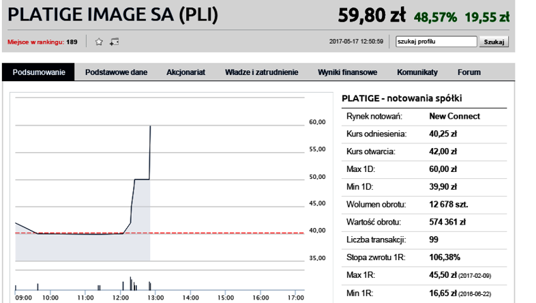The image size is (536, 303).
Task: Click the New Connect market value
Action: point(454,116)
